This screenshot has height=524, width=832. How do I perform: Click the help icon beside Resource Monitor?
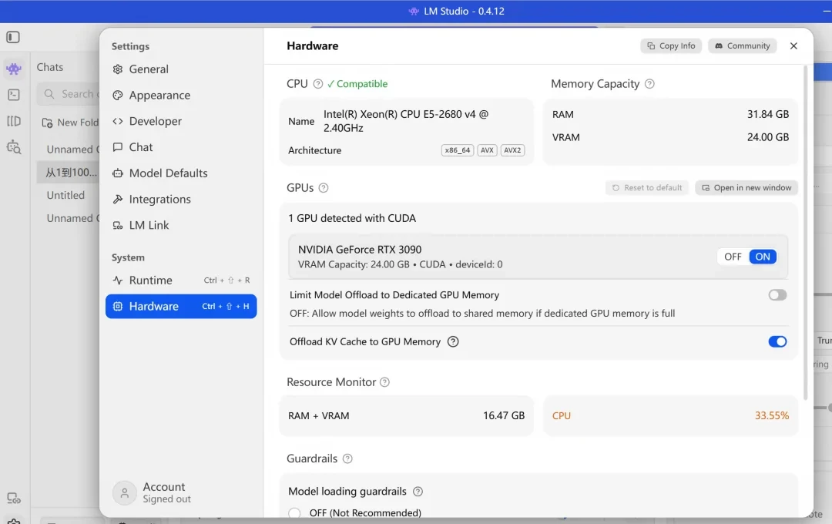coord(384,382)
